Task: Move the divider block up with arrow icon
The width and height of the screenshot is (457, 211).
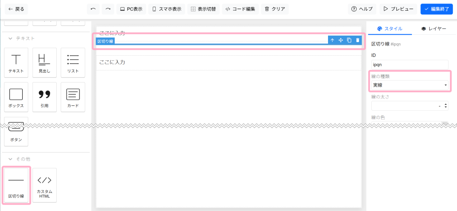Action: click(332, 40)
